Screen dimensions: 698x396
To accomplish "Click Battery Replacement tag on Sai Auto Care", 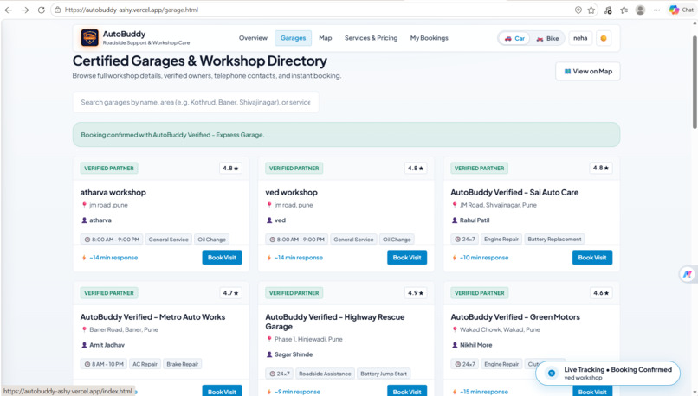I will click(x=554, y=240).
